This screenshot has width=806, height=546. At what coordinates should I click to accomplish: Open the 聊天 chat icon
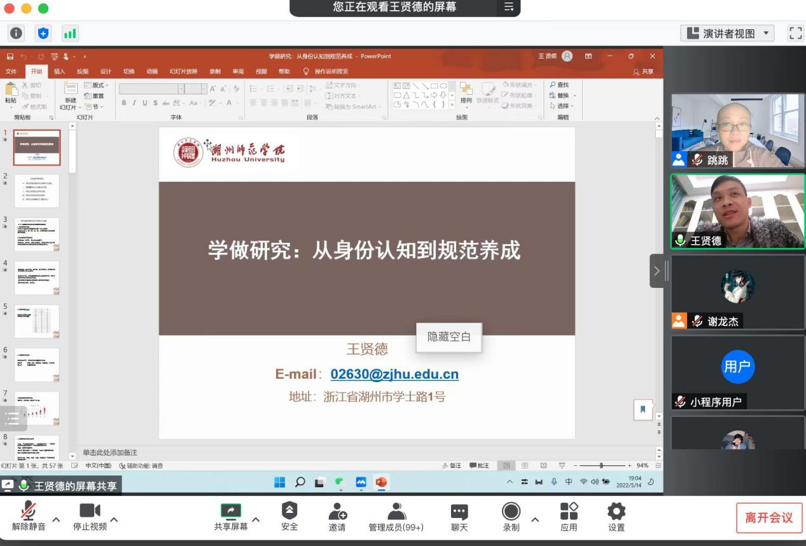(459, 516)
